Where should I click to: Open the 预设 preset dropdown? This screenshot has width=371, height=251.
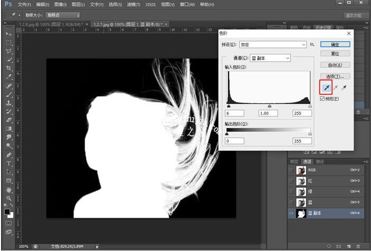[x=273, y=45]
